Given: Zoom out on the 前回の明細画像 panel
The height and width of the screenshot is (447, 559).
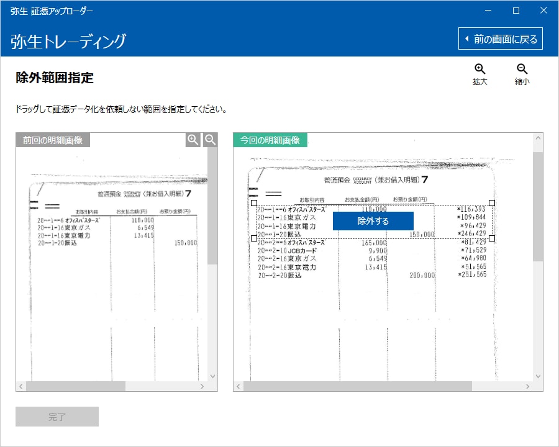Looking at the screenshot, I should pyautogui.click(x=211, y=140).
